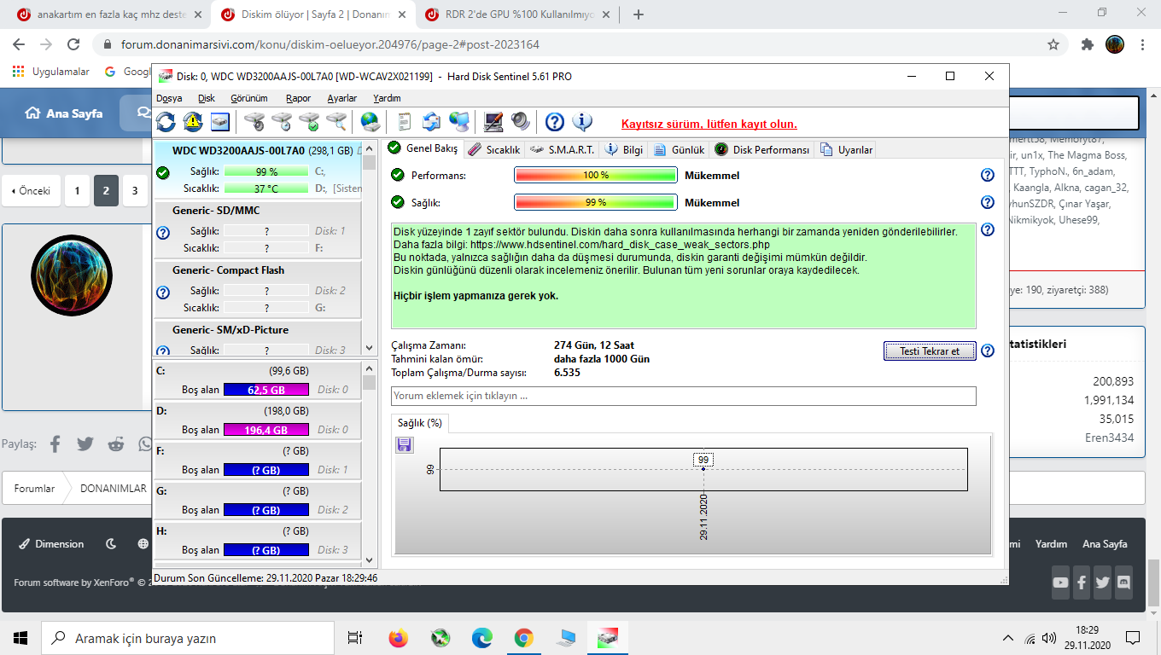Open the Disk menu
Screen dimensions: 1161x655
(207, 98)
